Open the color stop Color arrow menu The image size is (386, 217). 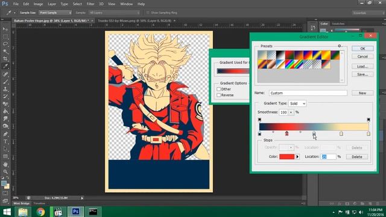tap(297, 157)
